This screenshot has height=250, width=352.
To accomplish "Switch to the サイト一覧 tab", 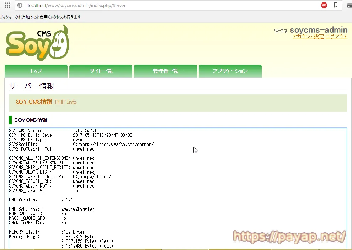I will (x=101, y=71).
